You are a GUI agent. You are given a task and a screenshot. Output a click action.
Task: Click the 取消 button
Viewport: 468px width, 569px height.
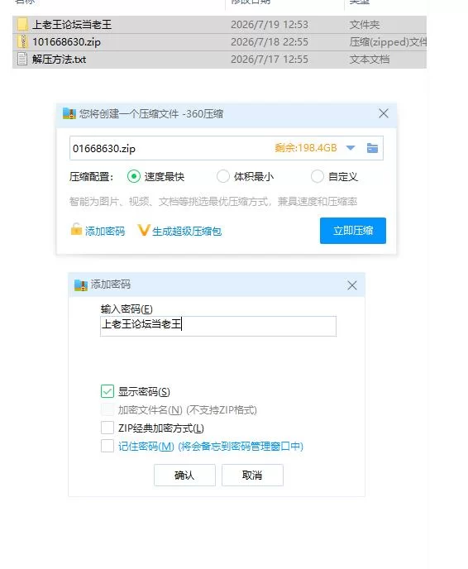pyautogui.click(x=252, y=475)
